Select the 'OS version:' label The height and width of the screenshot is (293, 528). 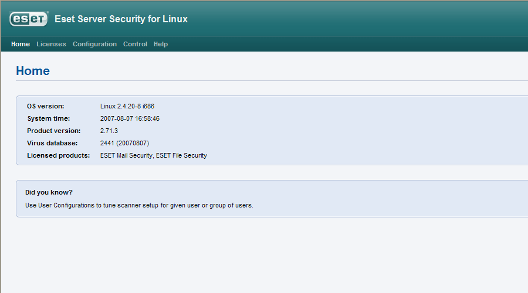coord(45,106)
